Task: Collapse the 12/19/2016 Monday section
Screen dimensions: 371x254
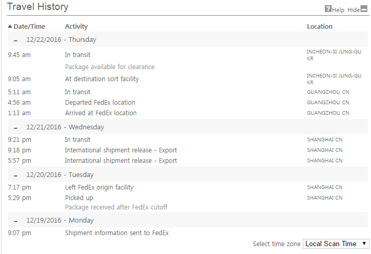Action: (x=16, y=220)
